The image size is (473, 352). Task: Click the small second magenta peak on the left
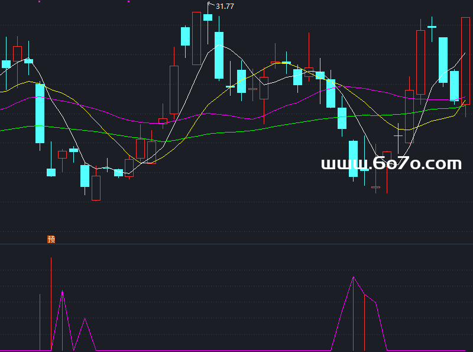85,319
